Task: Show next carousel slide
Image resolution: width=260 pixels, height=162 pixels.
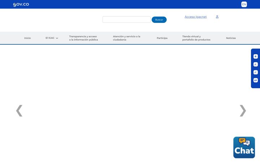Action: (x=243, y=111)
